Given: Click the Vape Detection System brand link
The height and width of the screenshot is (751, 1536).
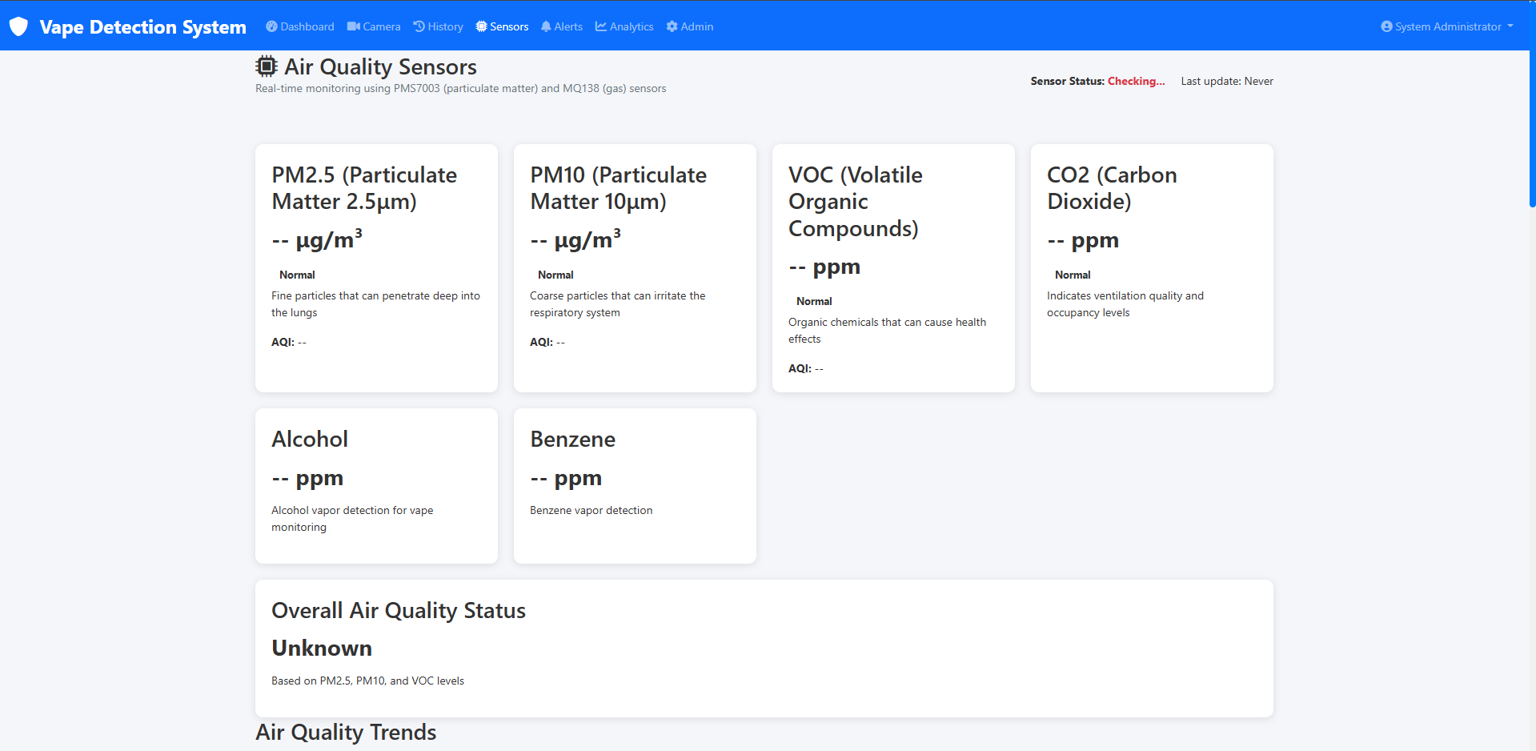Looking at the screenshot, I should point(142,26).
